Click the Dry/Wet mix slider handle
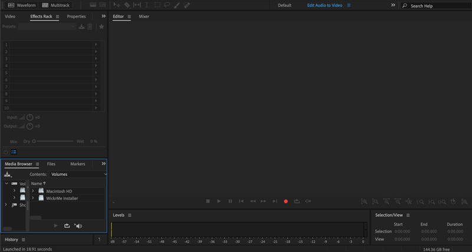Image resolution: width=472 pixels, height=252 pixels. [x=34, y=141]
